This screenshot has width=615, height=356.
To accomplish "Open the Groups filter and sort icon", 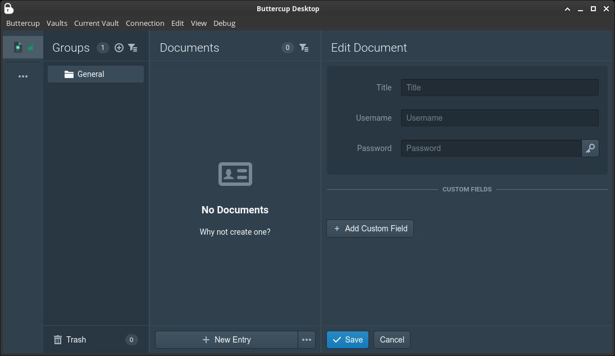I will [133, 48].
